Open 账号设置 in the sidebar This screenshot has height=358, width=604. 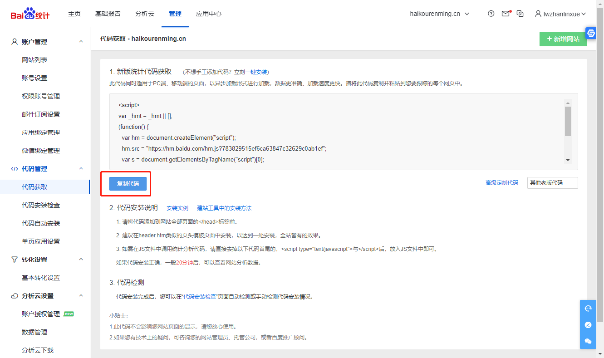point(34,78)
